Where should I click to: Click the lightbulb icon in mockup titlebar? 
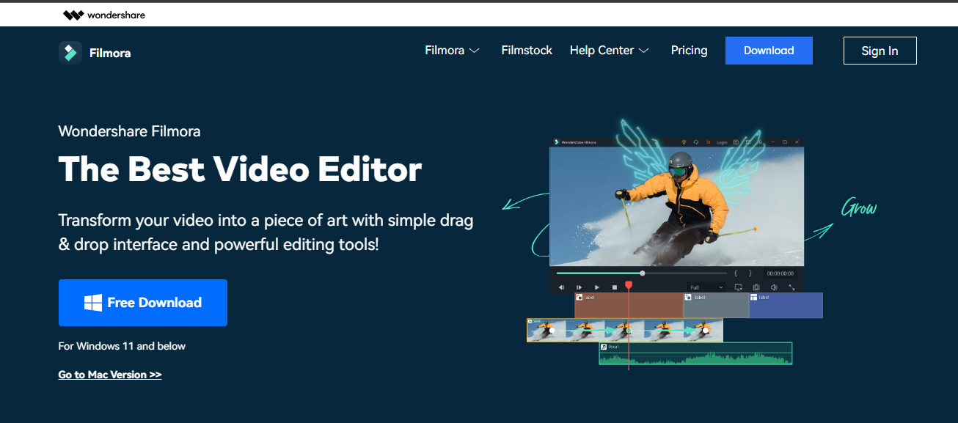coord(684,142)
